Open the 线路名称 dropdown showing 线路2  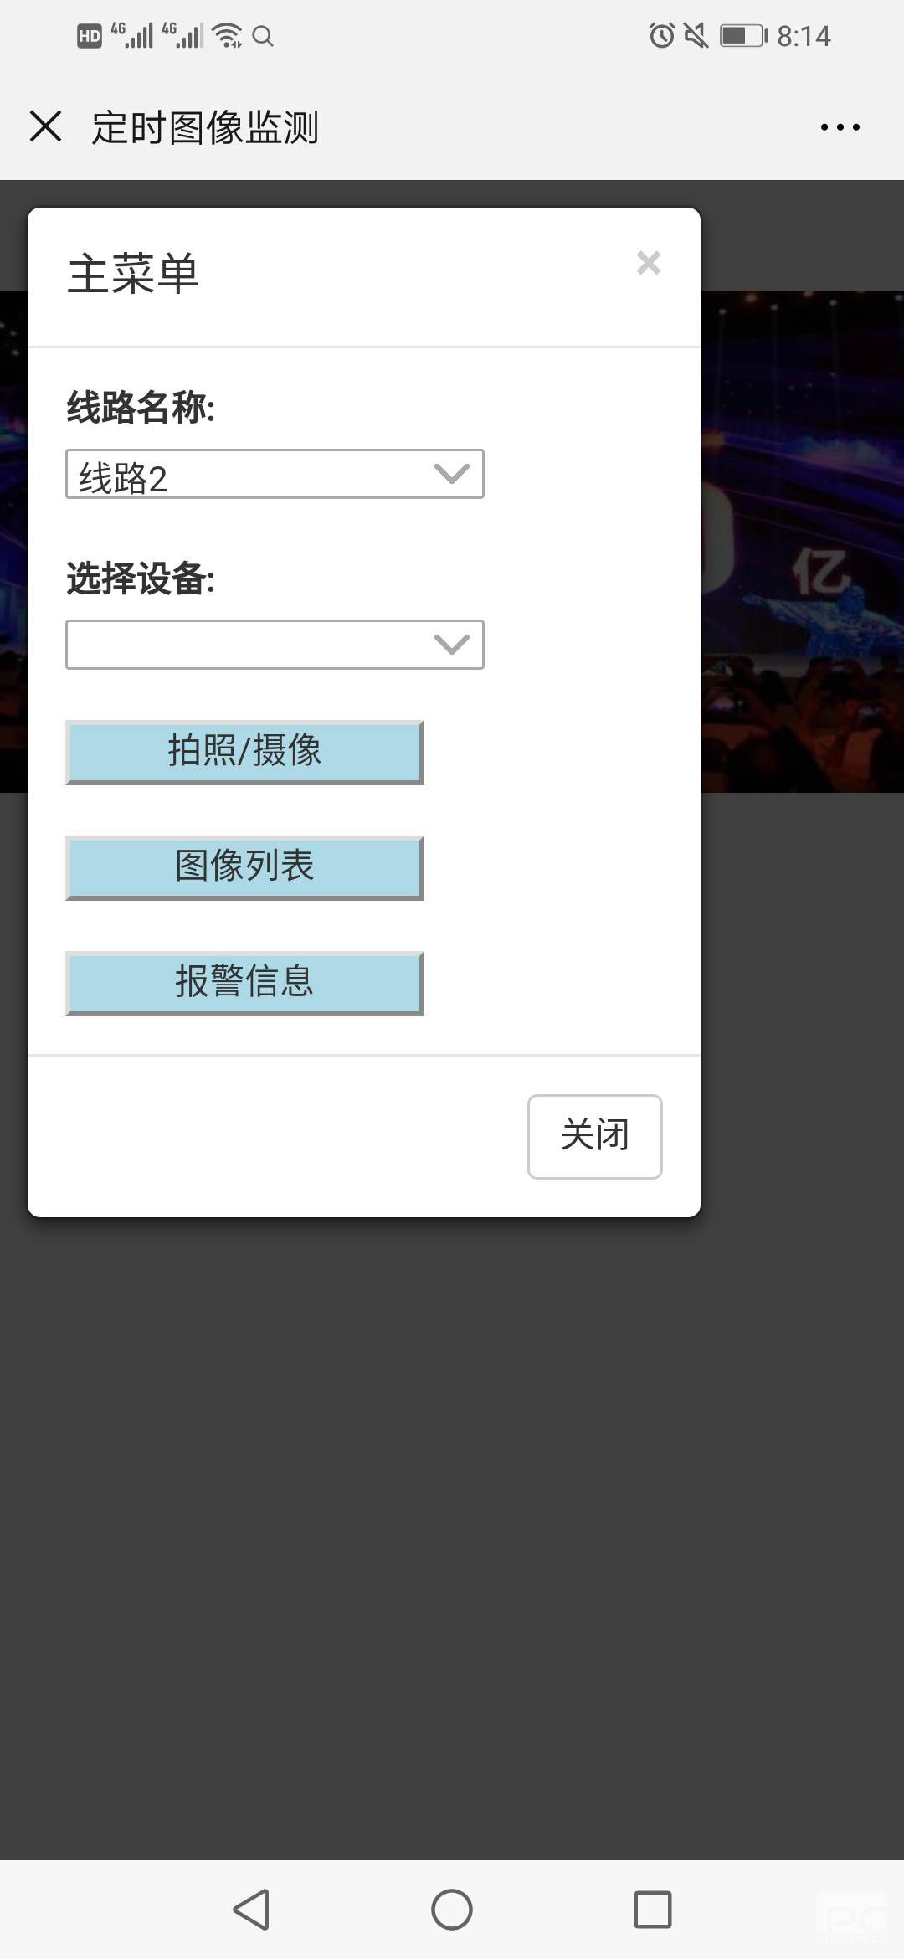click(x=275, y=475)
